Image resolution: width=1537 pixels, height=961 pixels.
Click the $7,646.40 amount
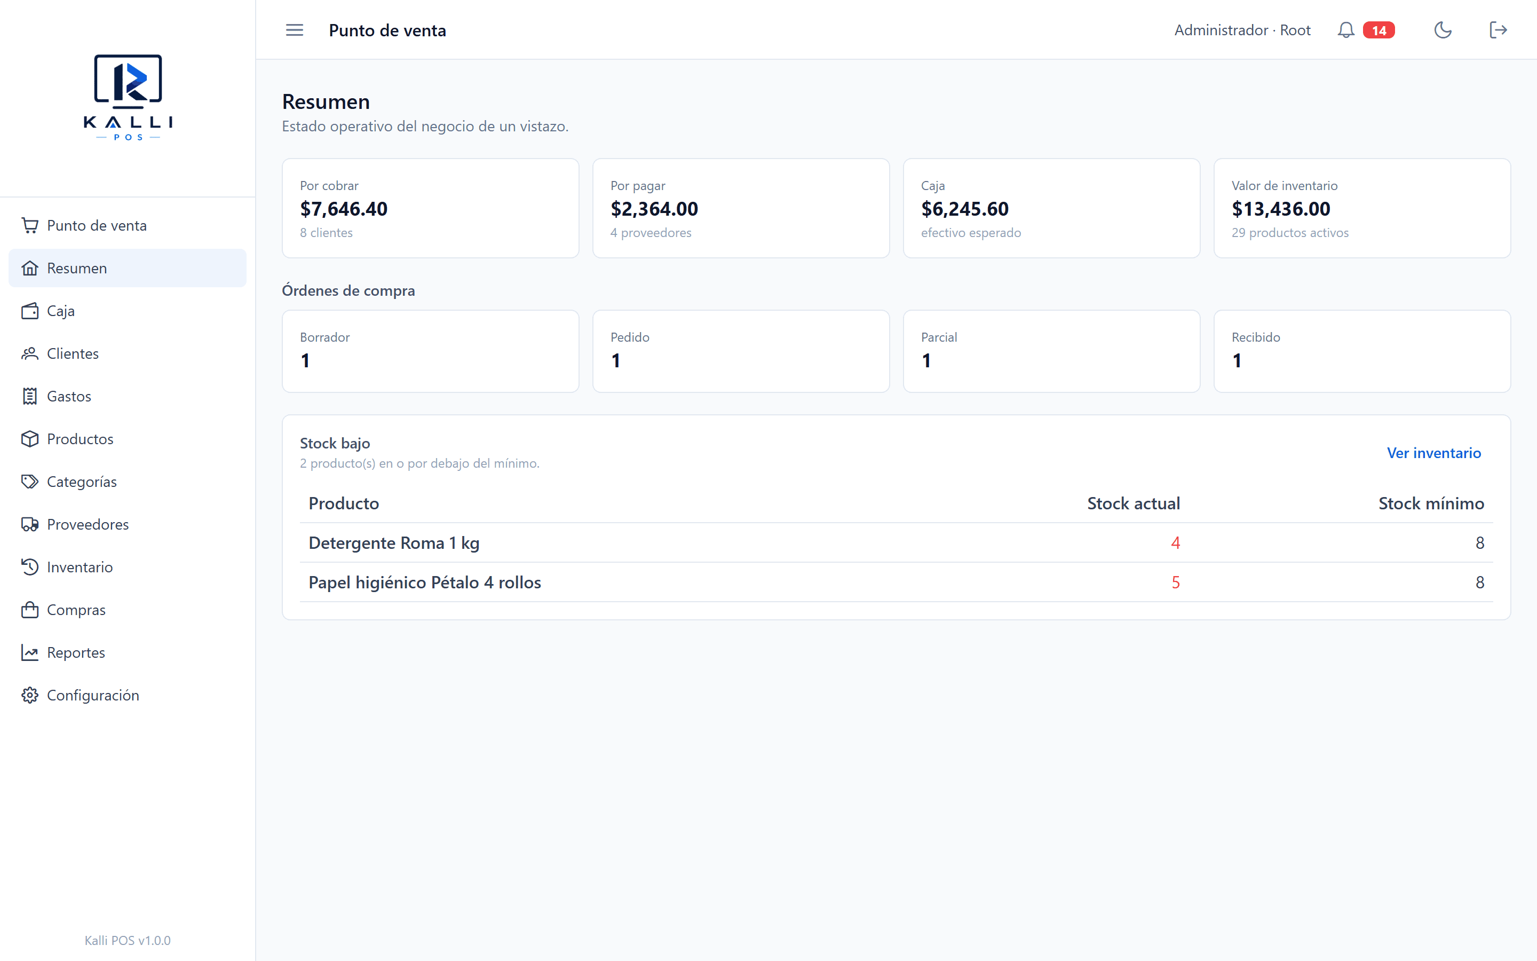pyautogui.click(x=344, y=208)
